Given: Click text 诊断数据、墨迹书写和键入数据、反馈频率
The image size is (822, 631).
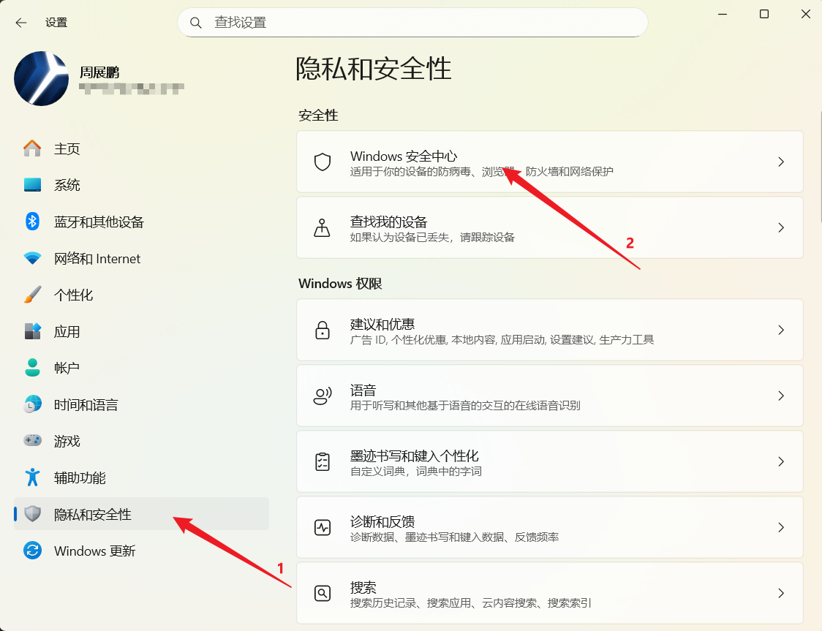Looking at the screenshot, I should pyautogui.click(x=454, y=537).
